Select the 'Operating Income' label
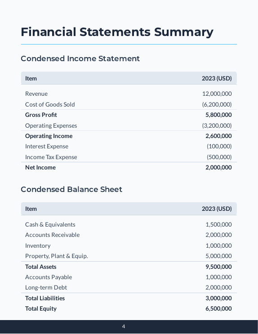The height and width of the screenshot is (334, 258). point(49,136)
